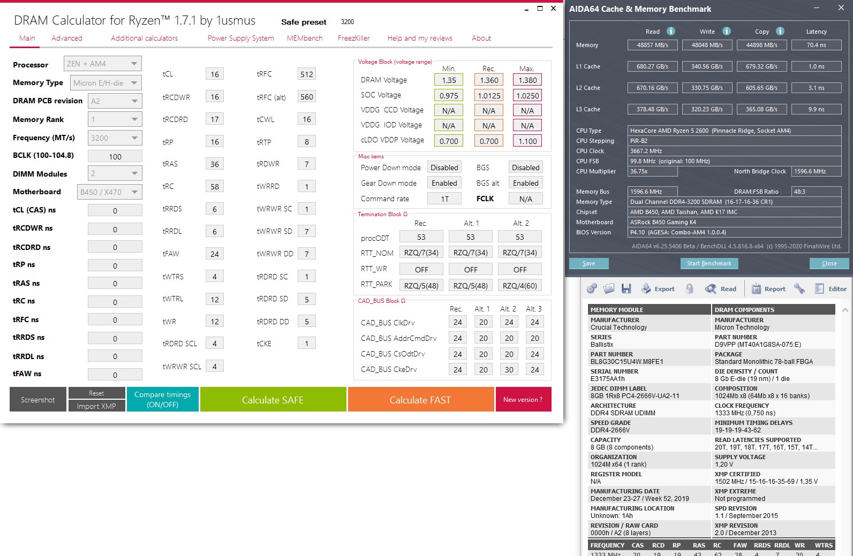Click the tRFC ns input field
Image resolution: width=853 pixels, height=556 pixels.
tap(115, 320)
